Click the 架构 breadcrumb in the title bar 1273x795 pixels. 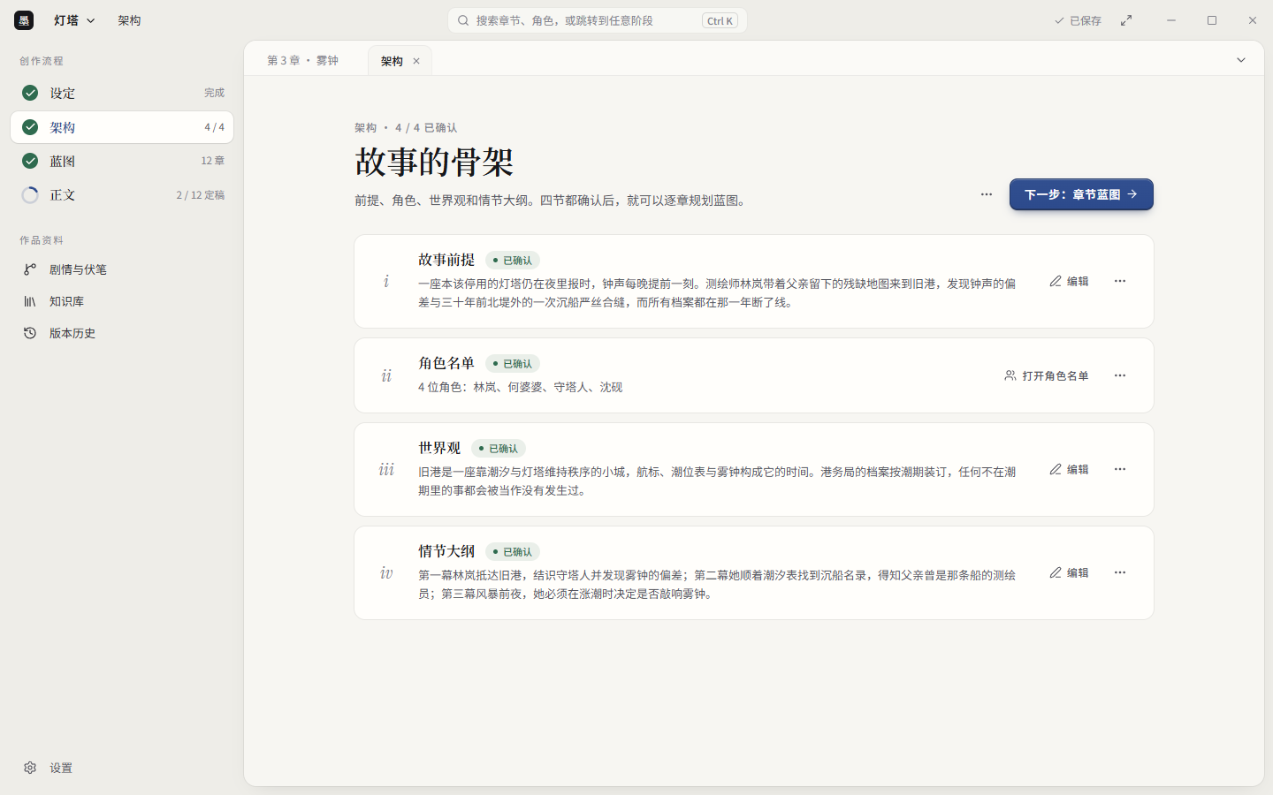(x=129, y=20)
